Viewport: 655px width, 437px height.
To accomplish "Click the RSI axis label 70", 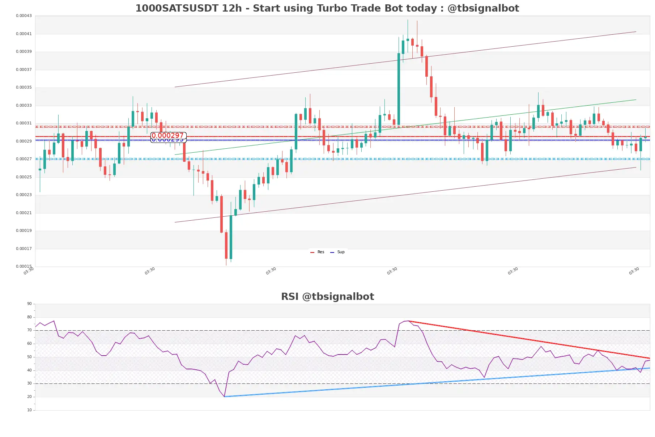I will click(x=29, y=330).
